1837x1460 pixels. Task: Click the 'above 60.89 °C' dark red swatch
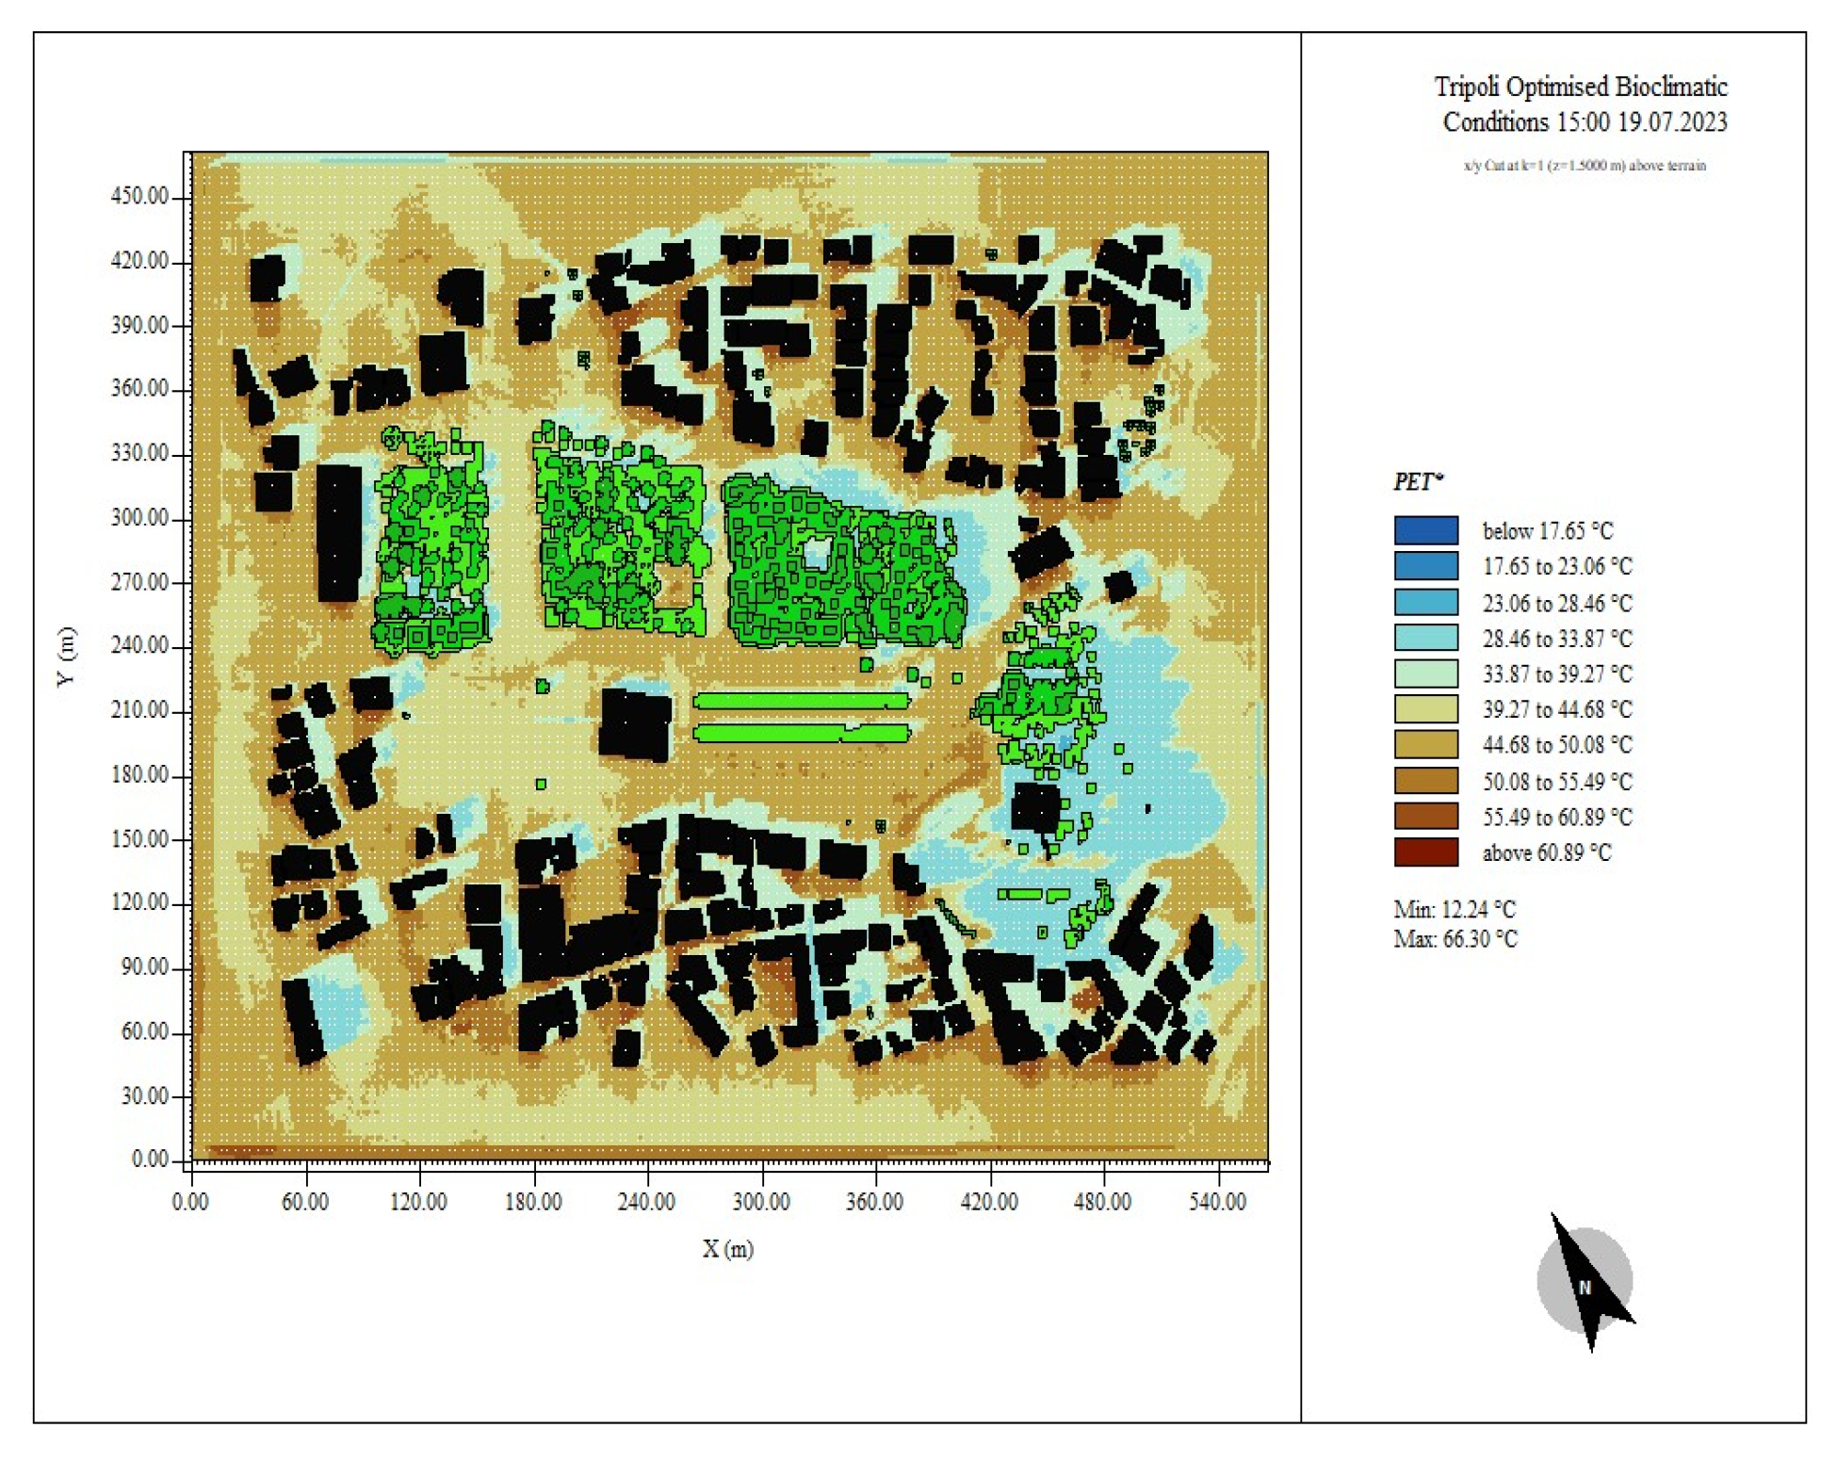point(1425,852)
